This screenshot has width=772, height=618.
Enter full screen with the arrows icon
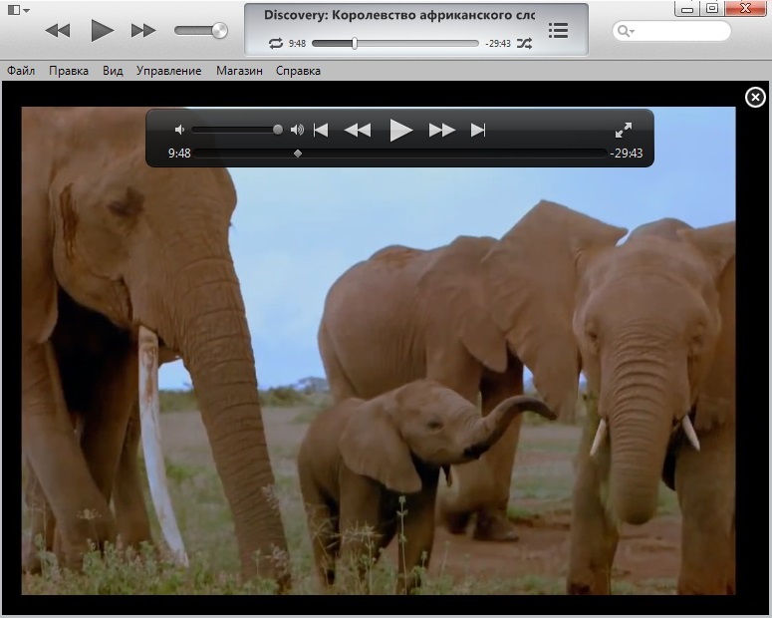tap(624, 131)
